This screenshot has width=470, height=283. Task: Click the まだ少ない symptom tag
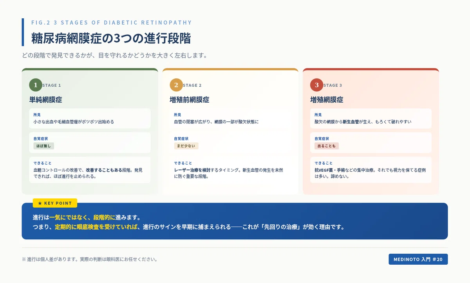pos(186,146)
